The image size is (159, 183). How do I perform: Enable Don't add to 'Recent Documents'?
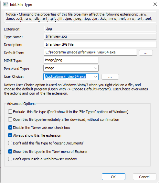coord(10,143)
